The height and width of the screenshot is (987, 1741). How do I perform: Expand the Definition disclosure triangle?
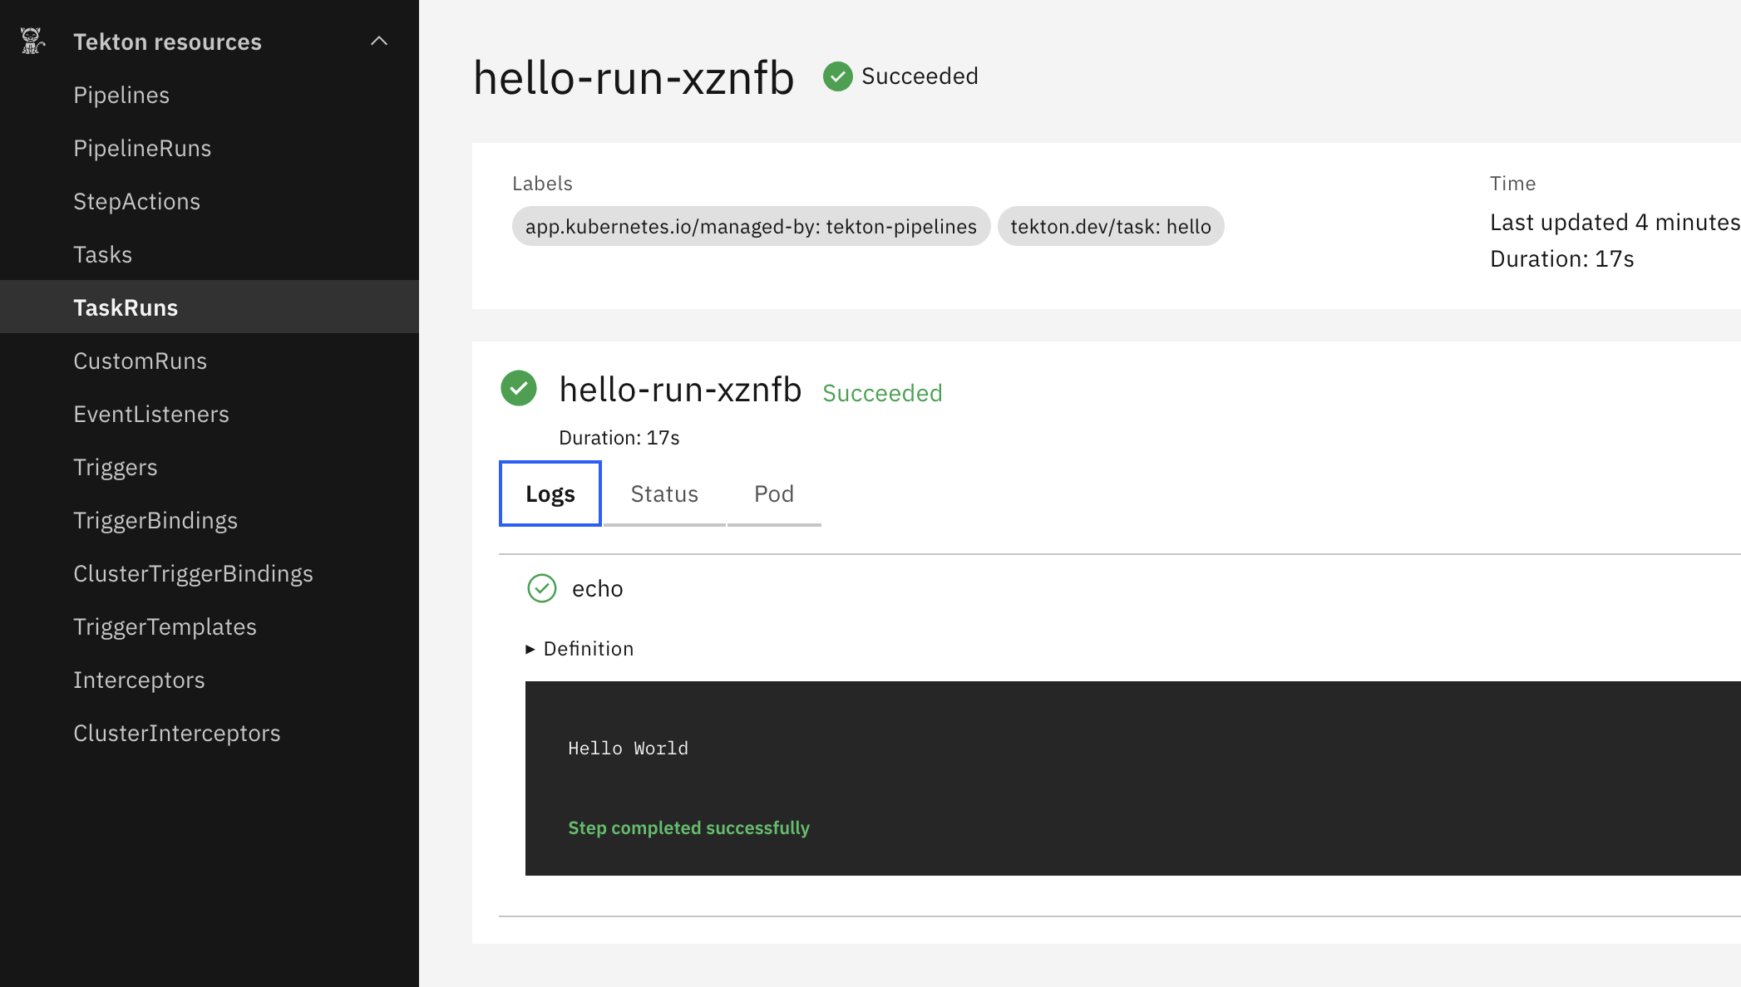[x=530, y=649]
